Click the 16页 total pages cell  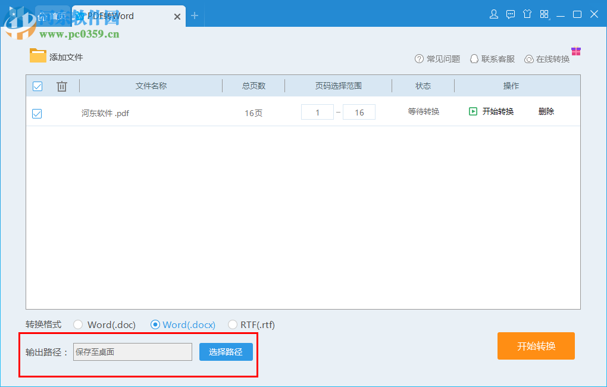(x=254, y=113)
